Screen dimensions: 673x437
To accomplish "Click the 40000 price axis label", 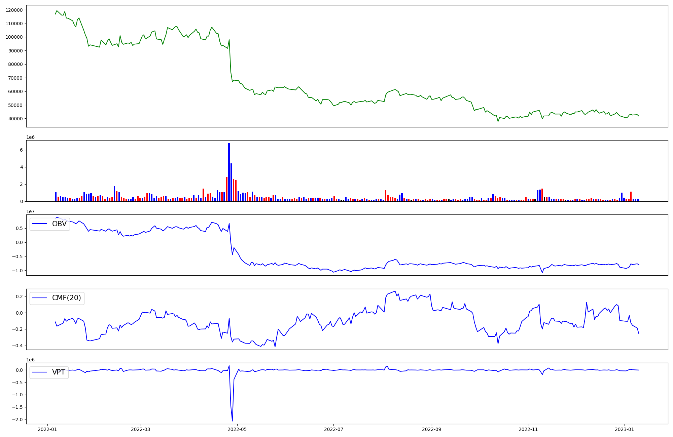I will tap(15, 119).
